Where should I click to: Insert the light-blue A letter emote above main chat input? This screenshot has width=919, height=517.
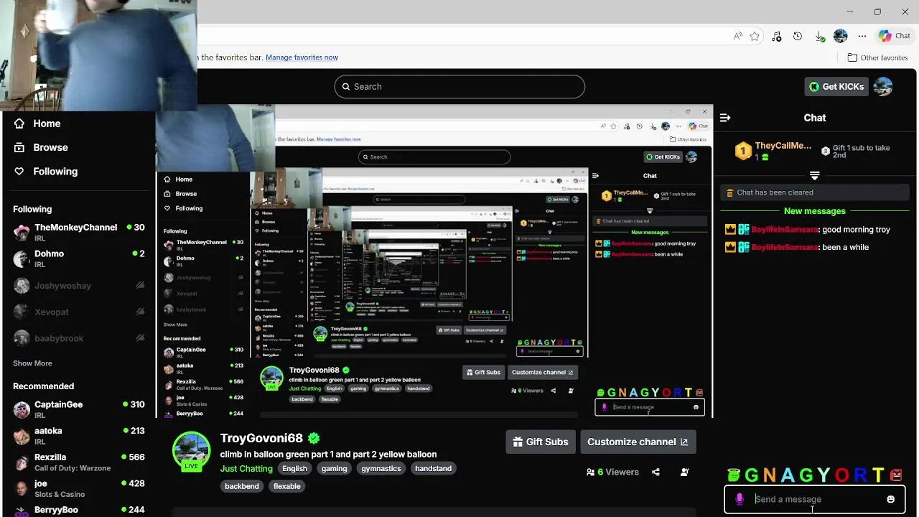pyautogui.click(x=788, y=475)
